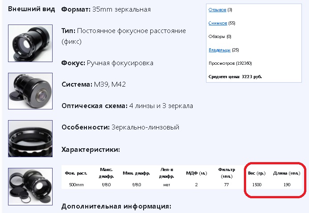Click the Внешний вид heading

pos(31,9)
